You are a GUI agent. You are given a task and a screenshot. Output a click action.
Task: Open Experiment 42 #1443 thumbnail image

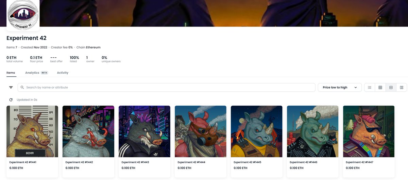[144, 131]
